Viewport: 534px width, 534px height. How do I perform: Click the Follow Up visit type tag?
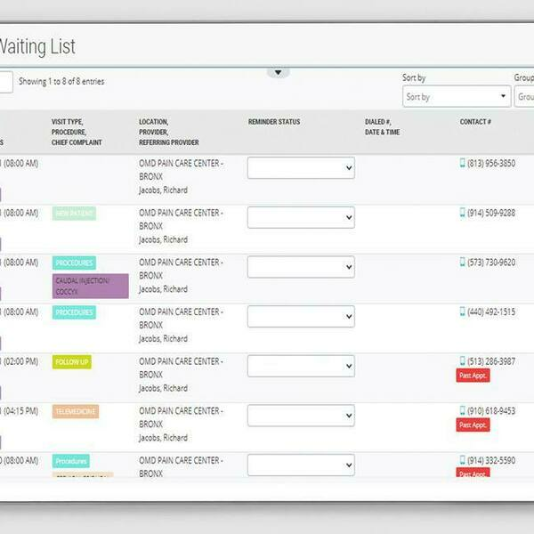tap(72, 362)
